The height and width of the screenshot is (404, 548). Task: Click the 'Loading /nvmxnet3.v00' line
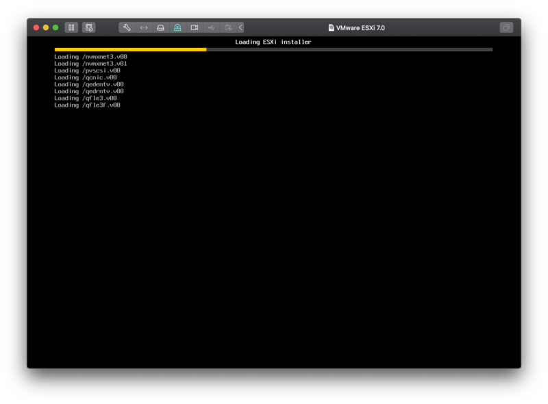tap(90, 57)
